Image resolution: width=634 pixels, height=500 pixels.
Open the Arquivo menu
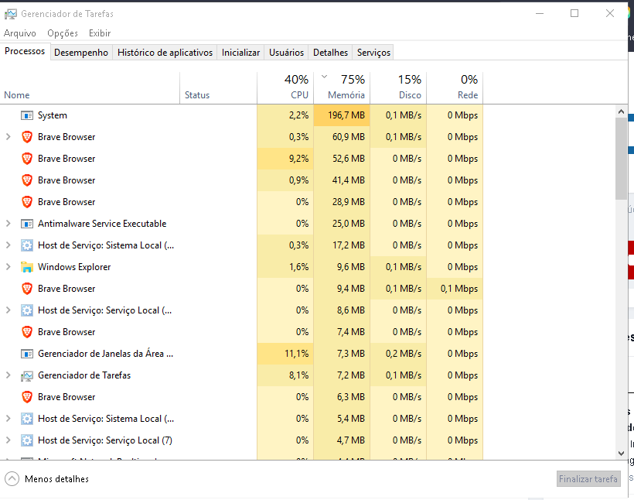20,33
